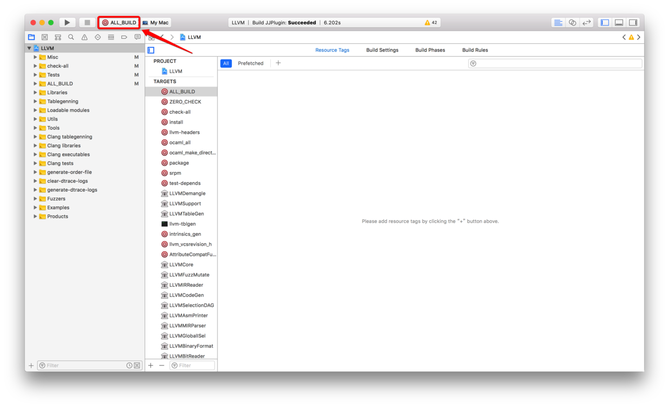The height and width of the screenshot is (407, 669).
Task: Switch to the Build Settings tab
Action: coord(382,50)
